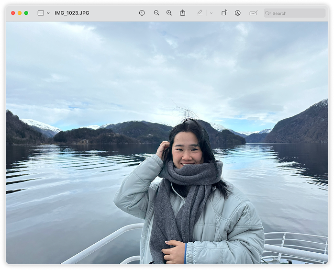Select the Highlight pen tool
The width and height of the screenshot is (334, 270).
pos(200,13)
